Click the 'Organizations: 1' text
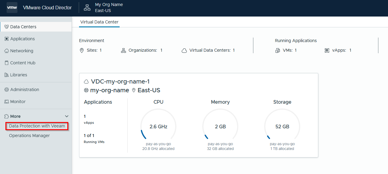 point(145,50)
